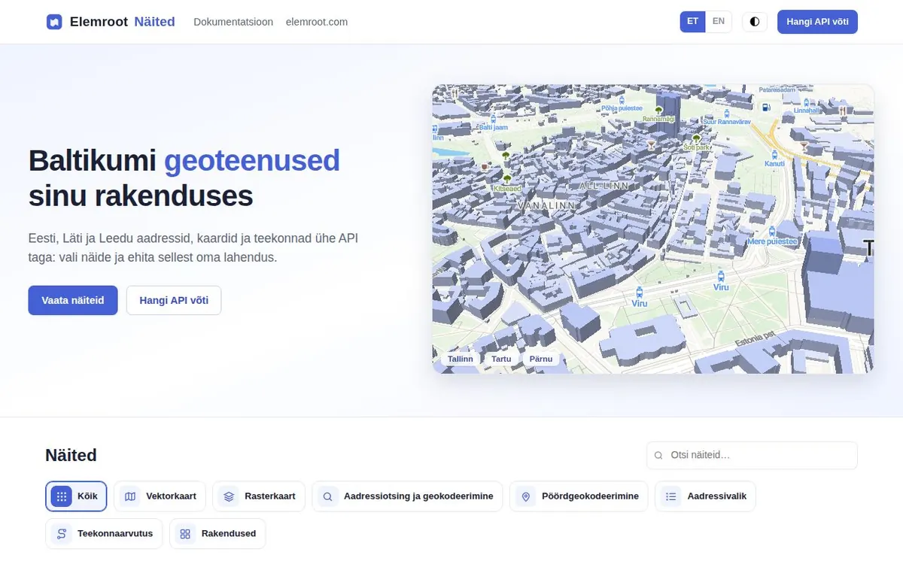Image resolution: width=903 pixels, height=564 pixels.
Task: Click the Linnahall stop icon on map
Action: pos(806,102)
